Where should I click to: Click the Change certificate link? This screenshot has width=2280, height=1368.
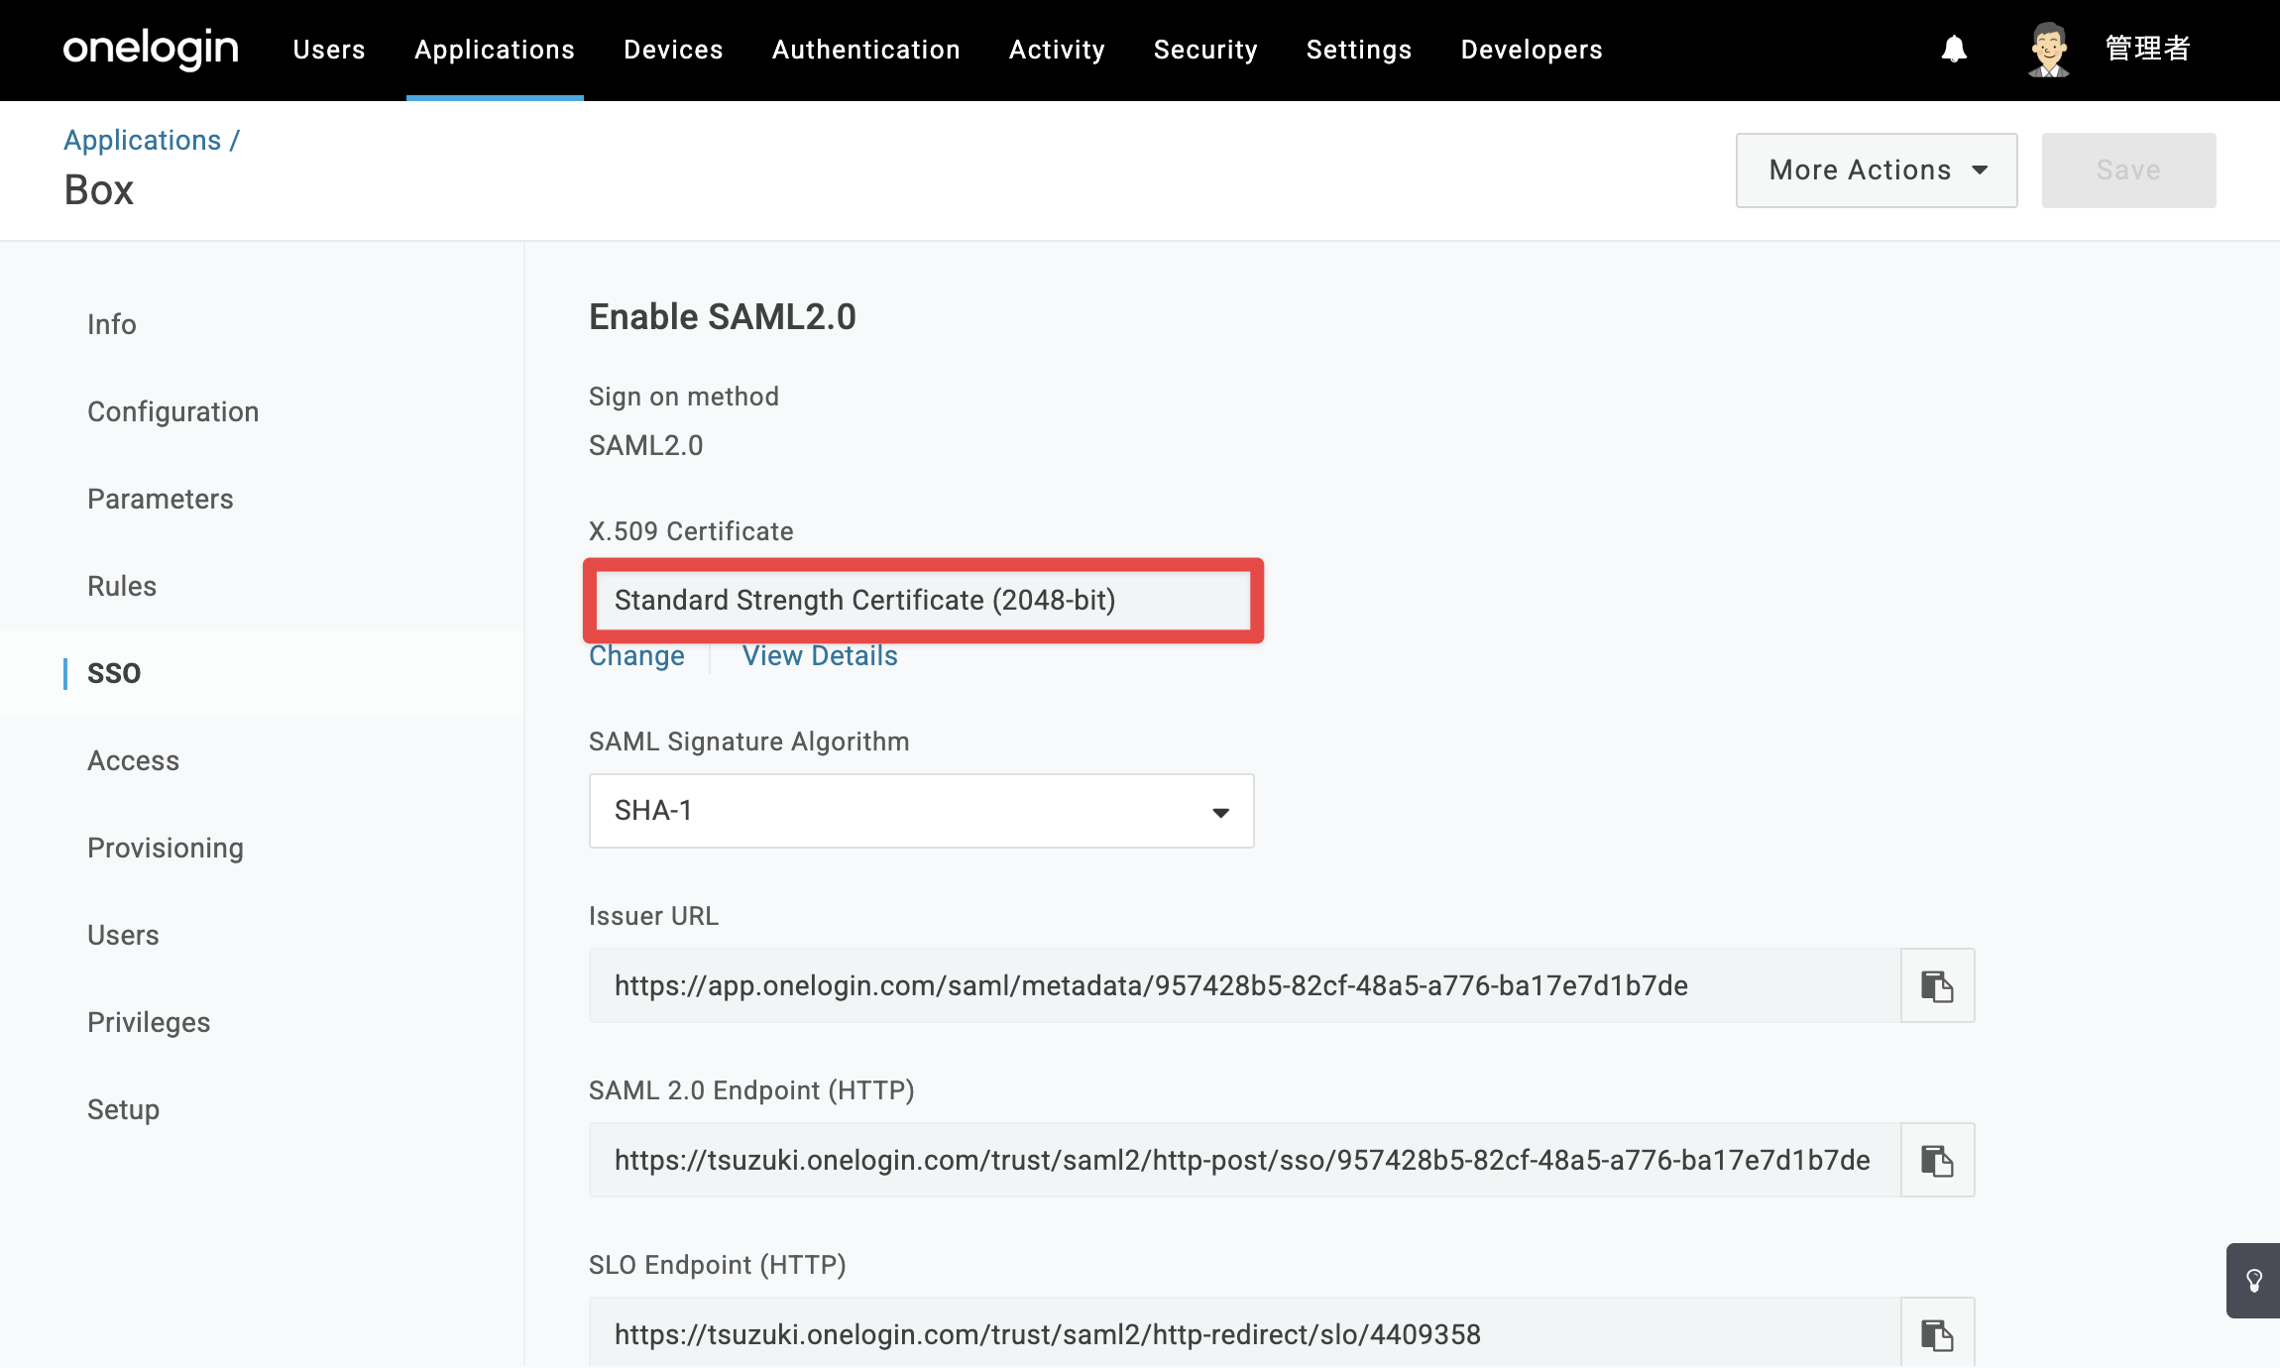coord(636,656)
